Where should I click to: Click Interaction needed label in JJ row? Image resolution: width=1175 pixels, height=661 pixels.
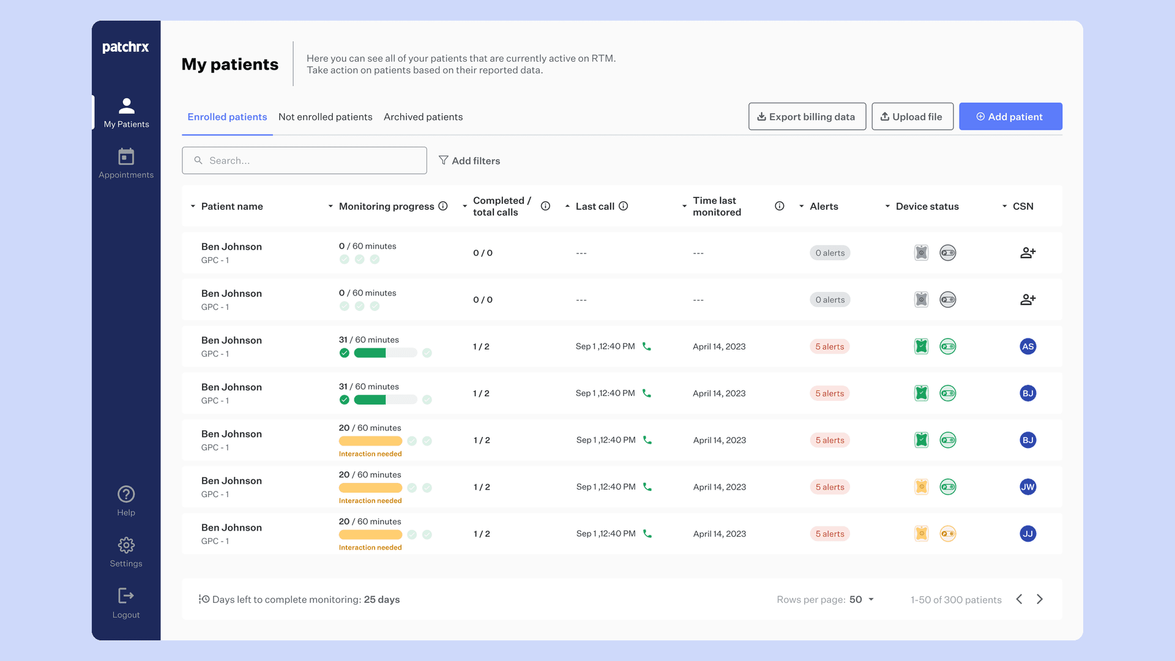point(370,548)
